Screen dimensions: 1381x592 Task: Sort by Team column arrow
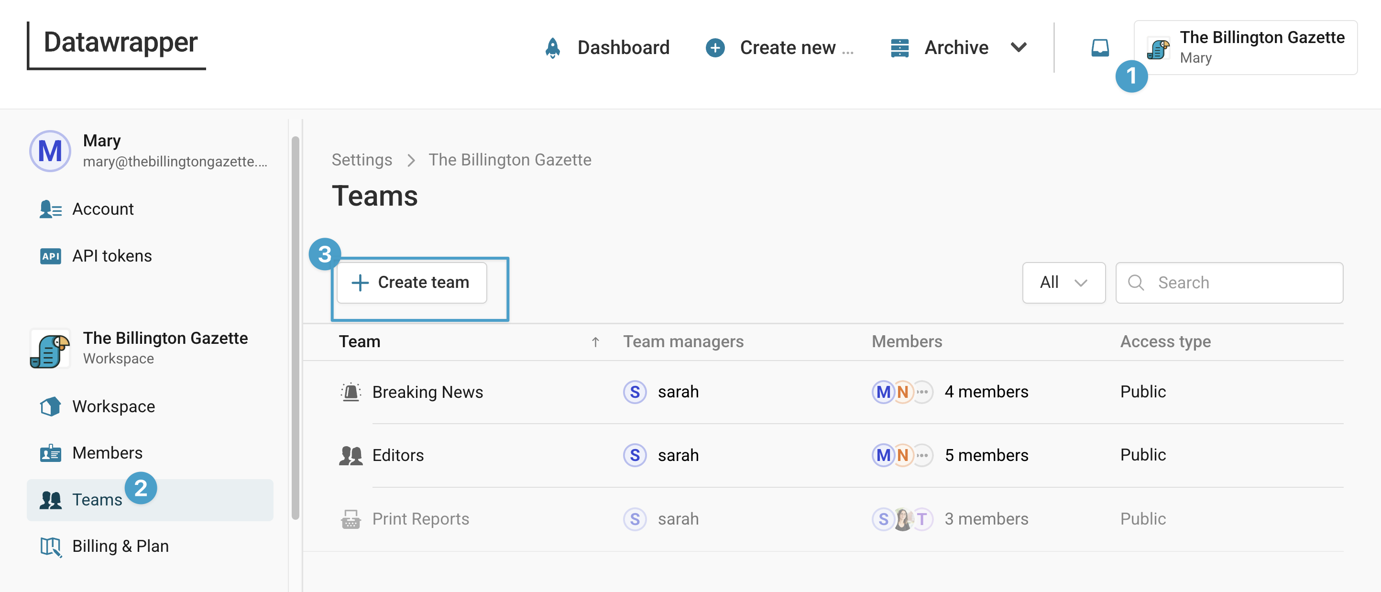tap(595, 341)
